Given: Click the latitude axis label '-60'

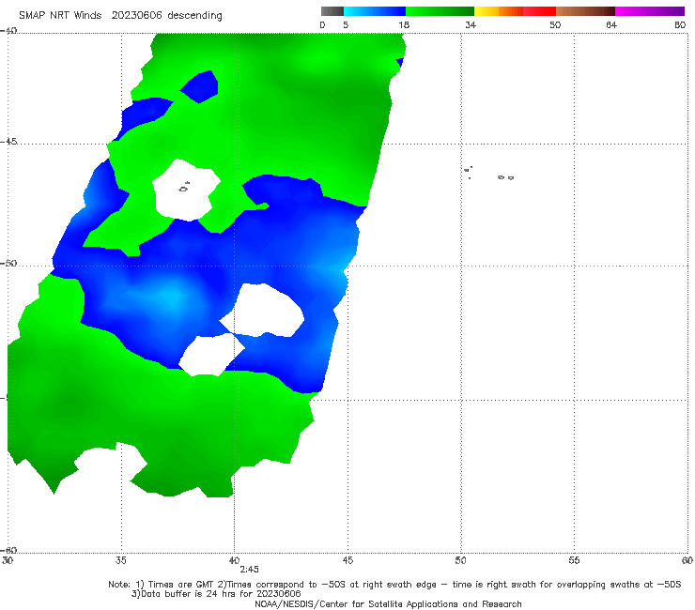Looking at the screenshot, I should click(x=8, y=550).
